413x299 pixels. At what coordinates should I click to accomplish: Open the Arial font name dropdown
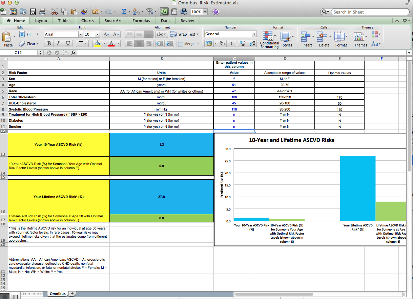coord(81,34)
